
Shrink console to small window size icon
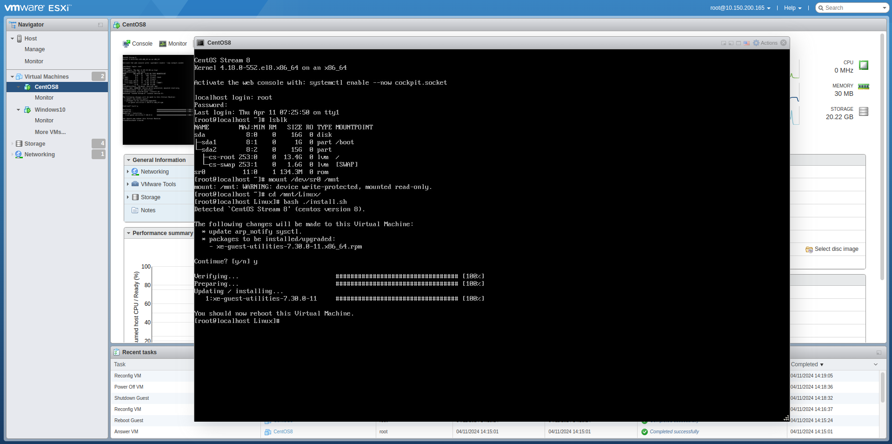(724, 43)
